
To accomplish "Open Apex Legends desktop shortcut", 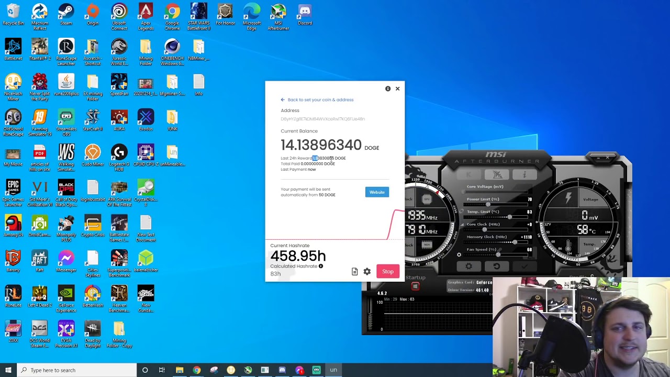I will point(146,17).
